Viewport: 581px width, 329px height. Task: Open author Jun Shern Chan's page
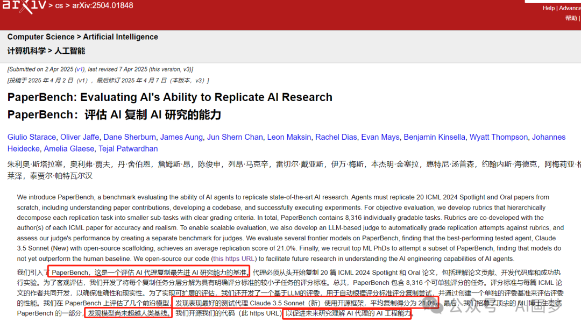coord(235,137)
